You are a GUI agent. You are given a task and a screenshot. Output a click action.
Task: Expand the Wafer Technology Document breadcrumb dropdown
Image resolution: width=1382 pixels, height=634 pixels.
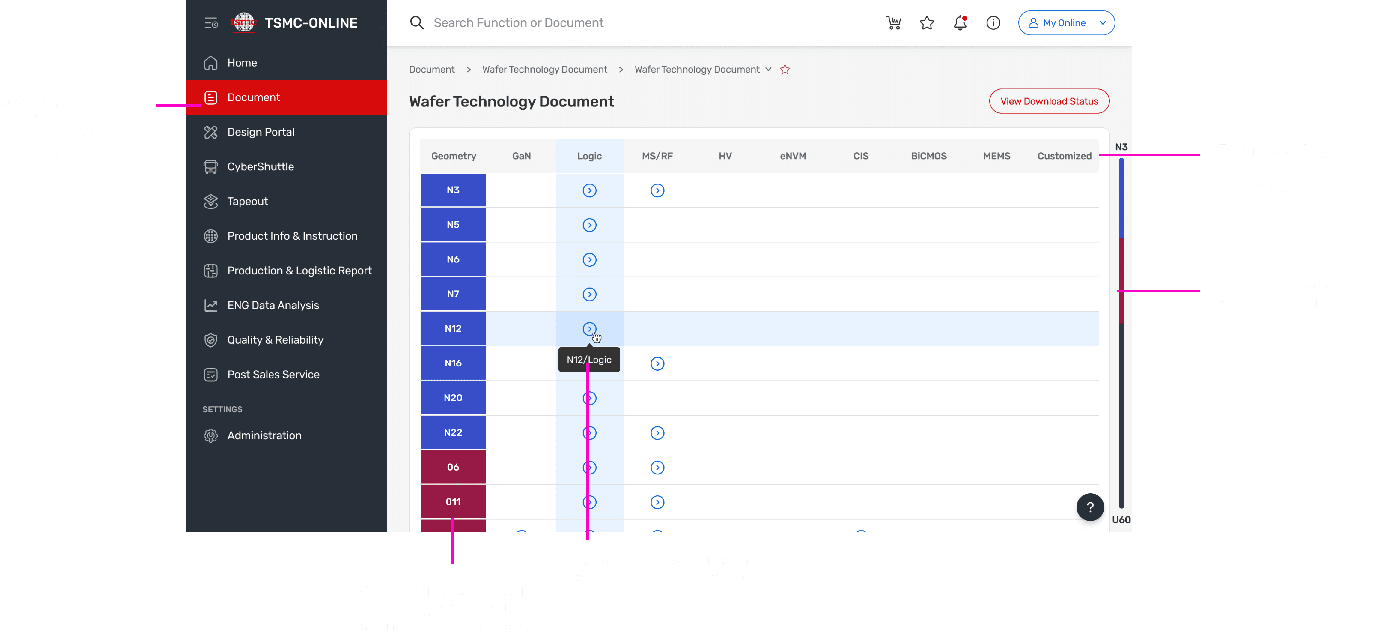point(768,69)
